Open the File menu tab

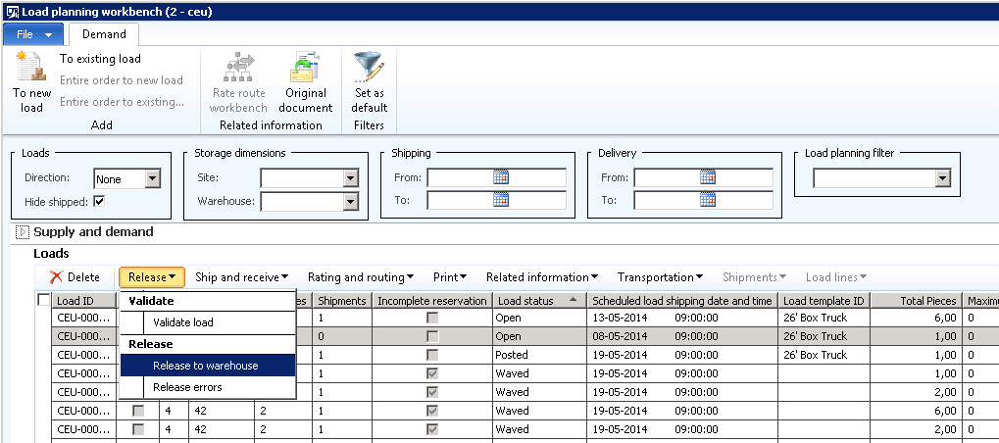tap(33, 34)
